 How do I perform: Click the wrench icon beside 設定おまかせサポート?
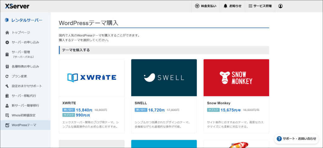click(x=7, y=86)
